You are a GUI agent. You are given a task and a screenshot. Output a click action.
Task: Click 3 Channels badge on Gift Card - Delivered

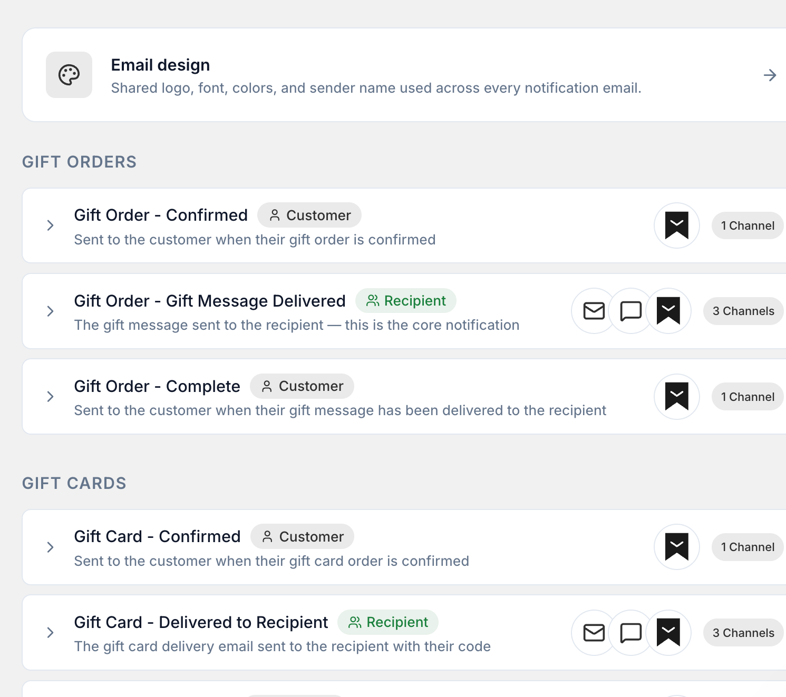click(x=743, y=633)
